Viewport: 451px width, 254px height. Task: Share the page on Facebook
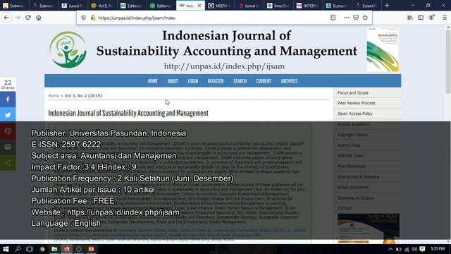[8, 99]
